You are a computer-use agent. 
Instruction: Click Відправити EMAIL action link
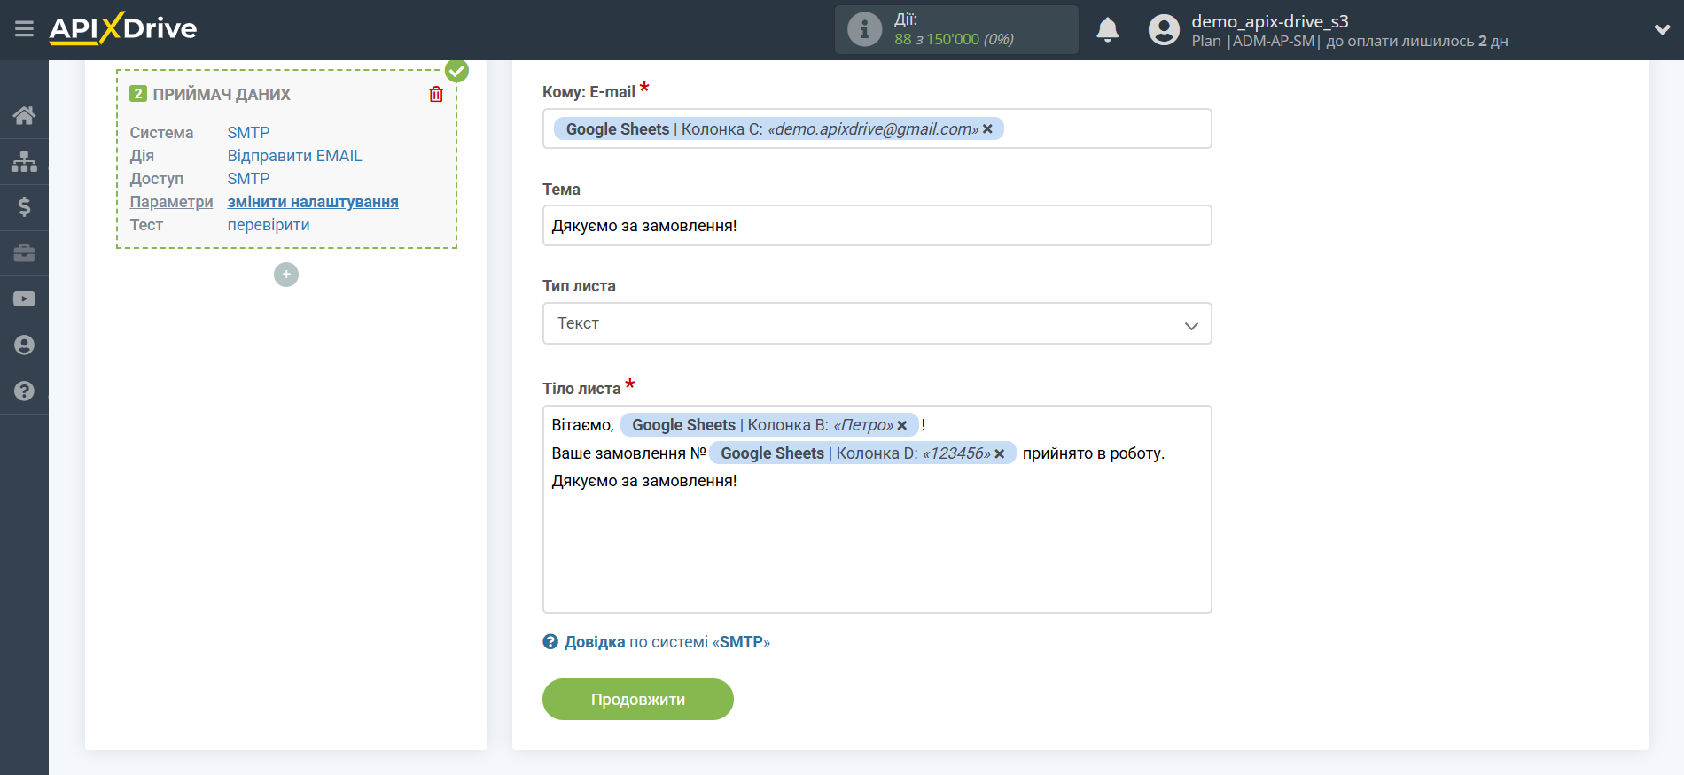pos(294,156)
